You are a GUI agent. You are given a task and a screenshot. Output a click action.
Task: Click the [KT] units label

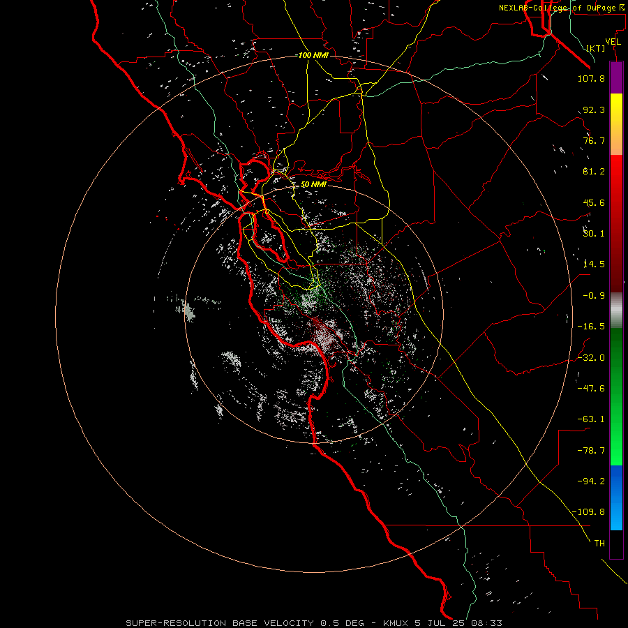(596, 48)
